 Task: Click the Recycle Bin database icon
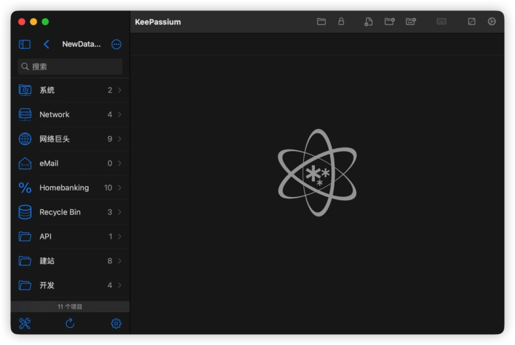click(x=25, y=212)
